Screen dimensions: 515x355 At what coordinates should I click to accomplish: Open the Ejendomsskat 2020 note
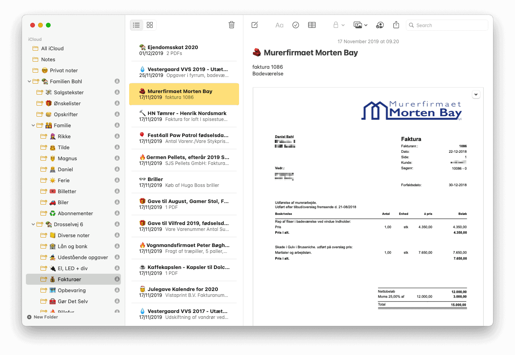click(184, 50)
